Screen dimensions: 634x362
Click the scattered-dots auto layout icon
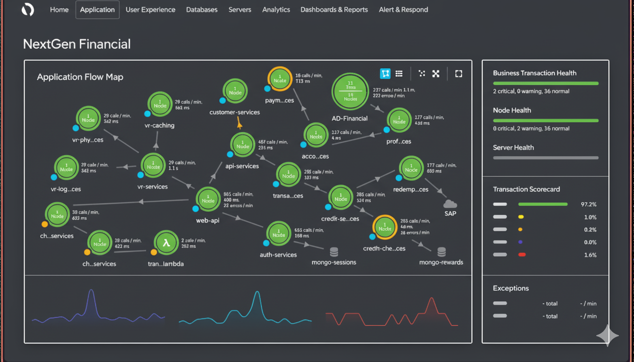tap(422, 74)
